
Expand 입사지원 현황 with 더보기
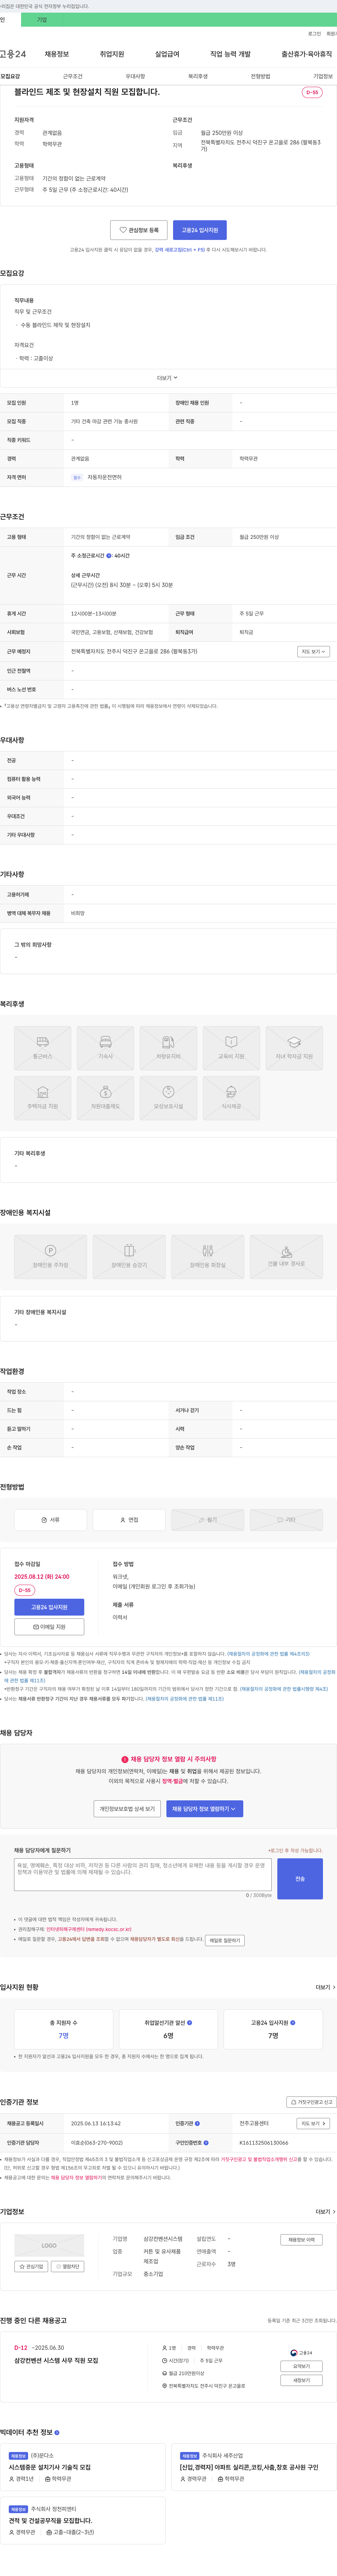(x=325, y=1987)
